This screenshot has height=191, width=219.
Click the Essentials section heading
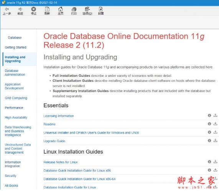[x=56, y=105]
